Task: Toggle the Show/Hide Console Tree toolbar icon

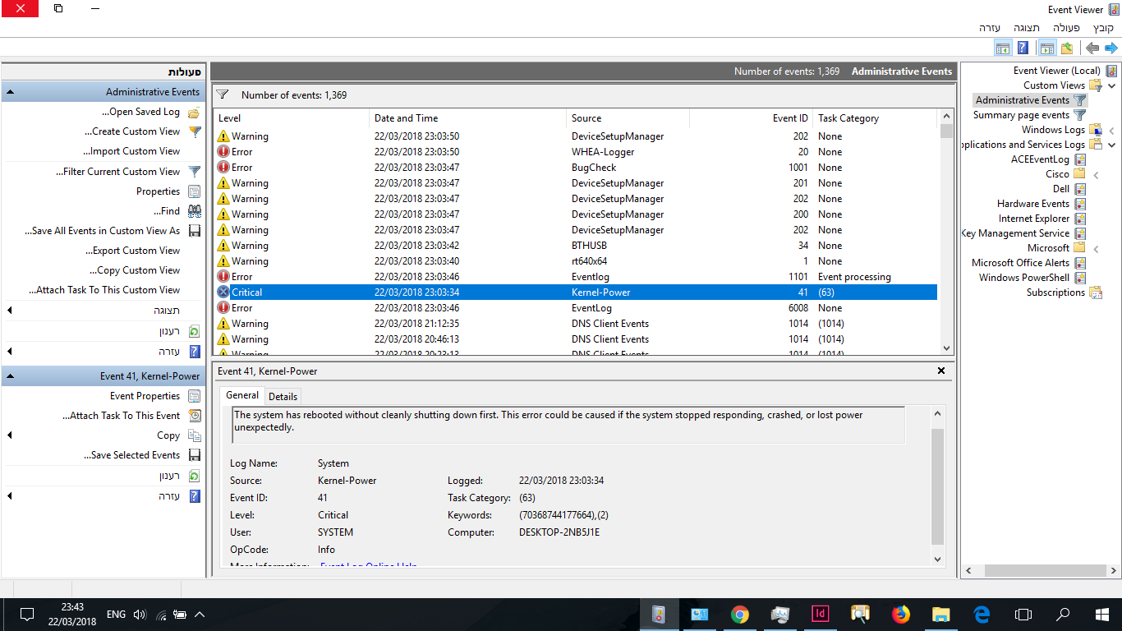Action: point(1046,48)
